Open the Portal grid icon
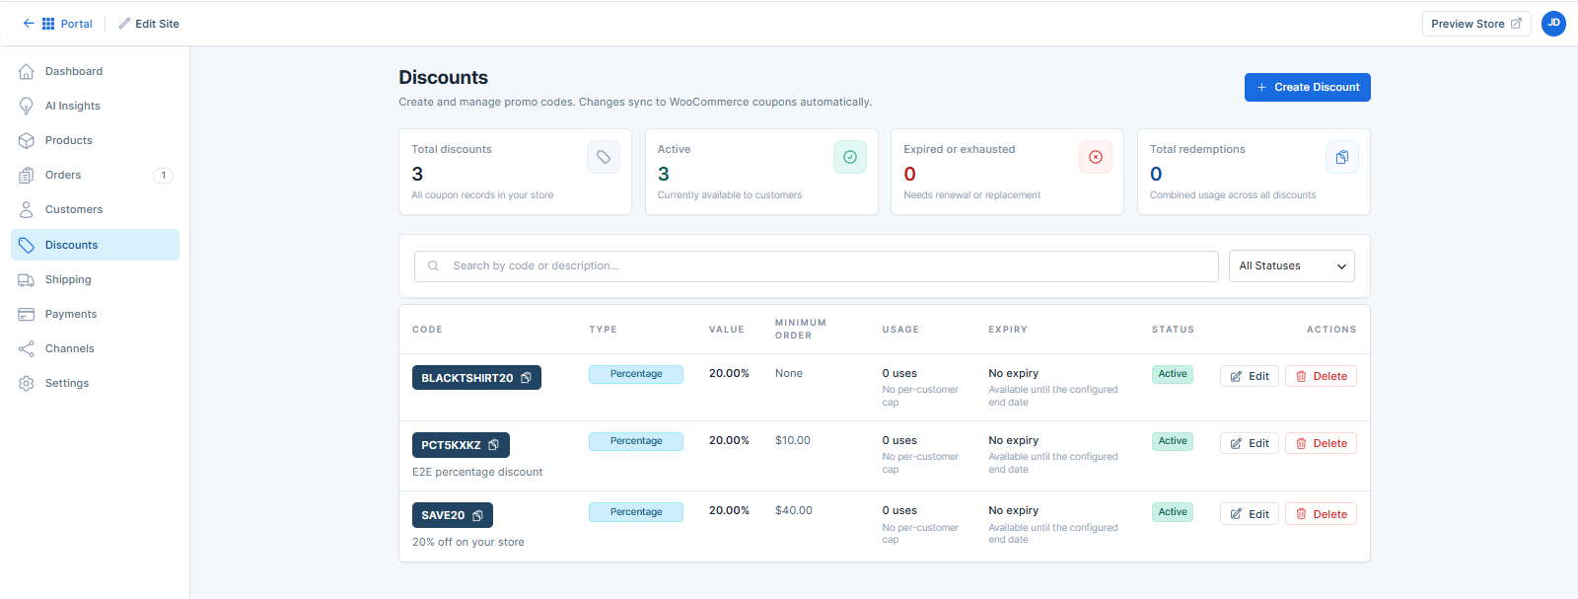 pyautogui.click(x=48, y=24)
